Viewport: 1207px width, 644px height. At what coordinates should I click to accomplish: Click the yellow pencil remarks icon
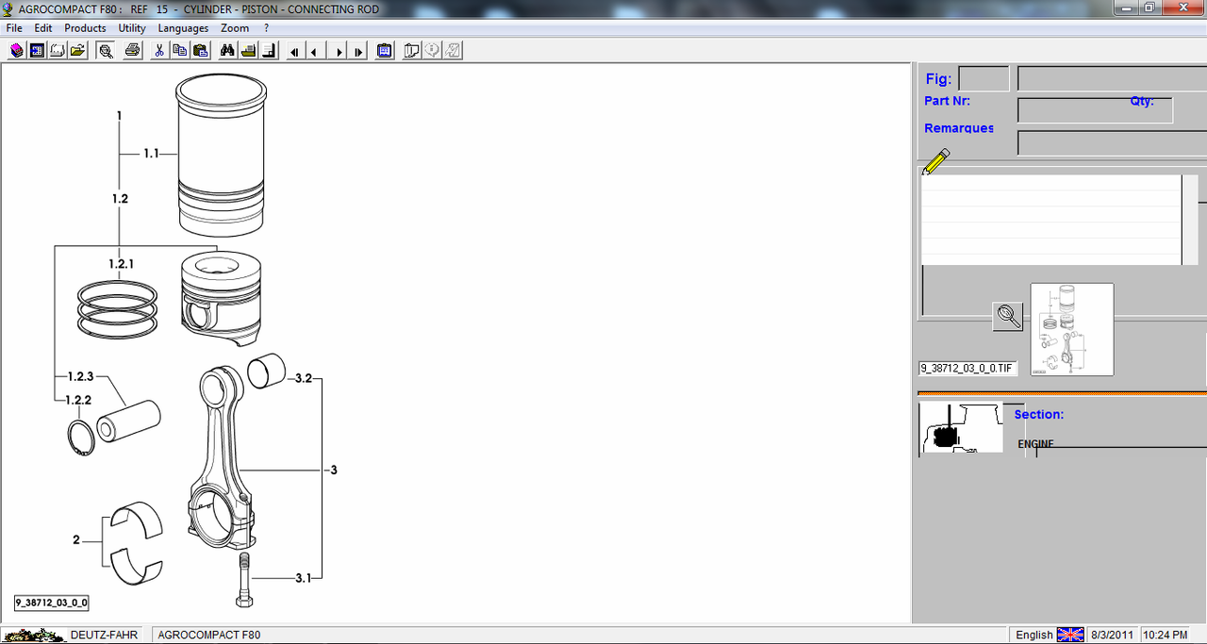pos(935,161)
